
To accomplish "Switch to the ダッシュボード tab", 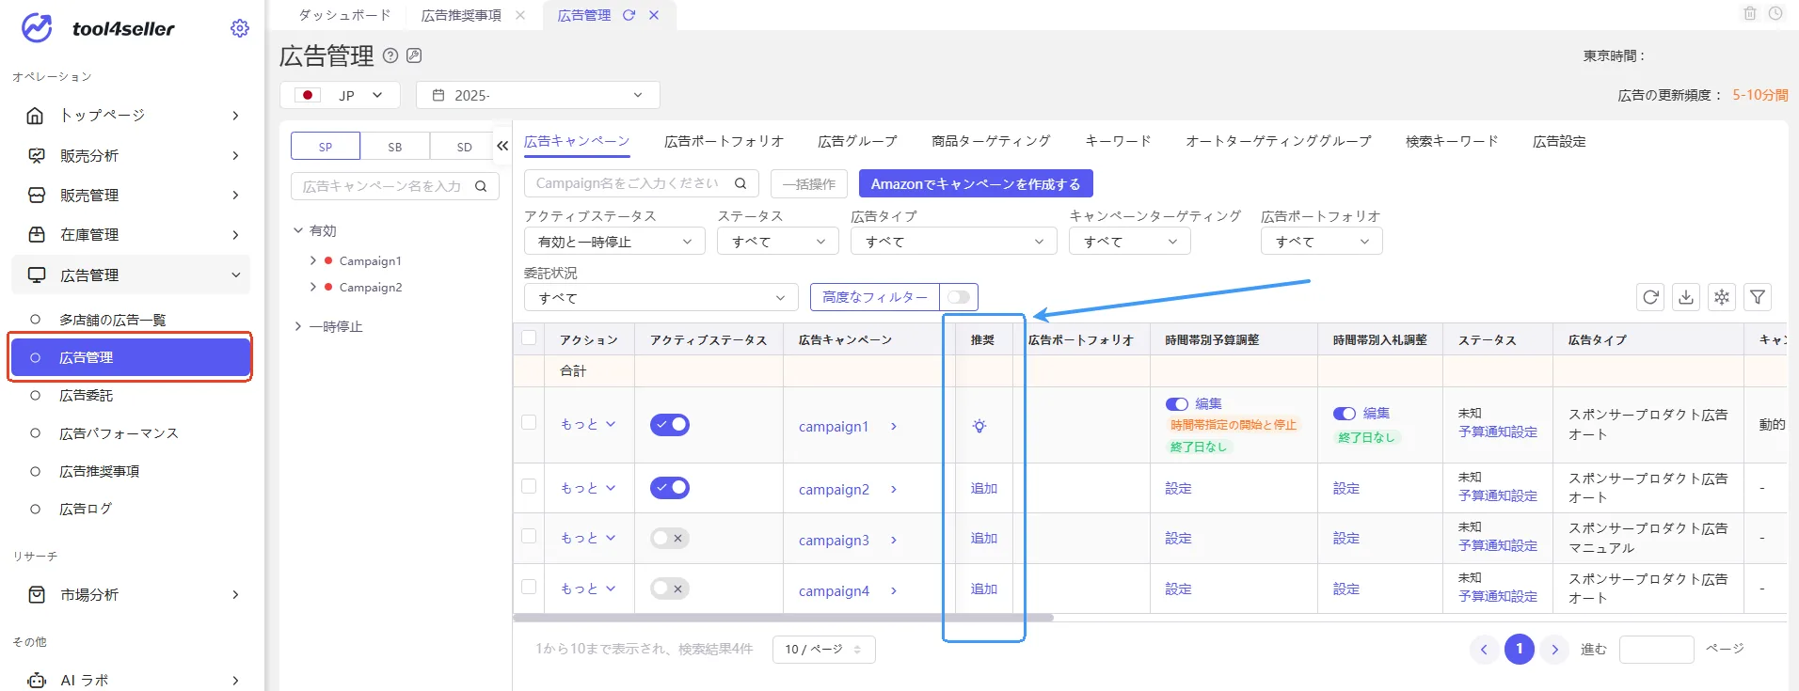I will tap(344, 15).
